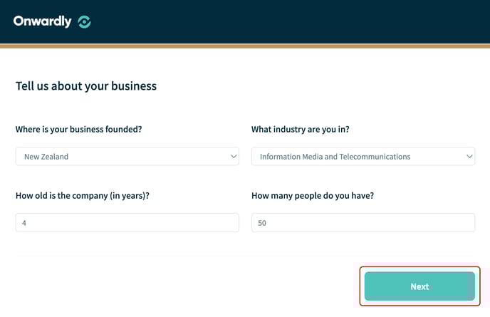This screenshot has width=490, height=317.
Task: Click the 'Tell us about your business' heading
Action: tap(86, 86)
